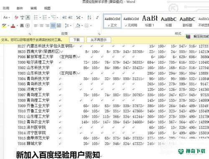
Task: Apply Character Shading with the gray A icon
Action: pos(22,26)
